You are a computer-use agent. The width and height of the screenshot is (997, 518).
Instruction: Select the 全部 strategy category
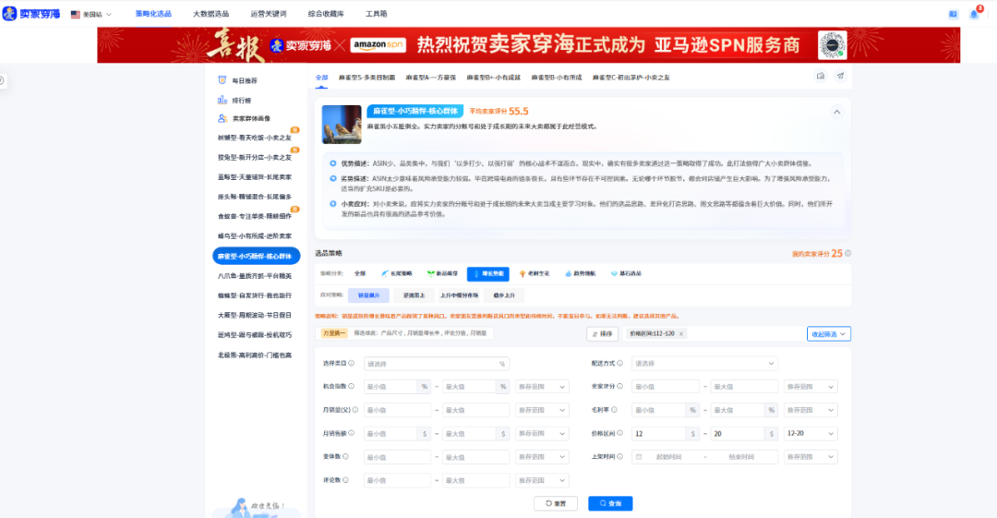click(x=360, y=273)
